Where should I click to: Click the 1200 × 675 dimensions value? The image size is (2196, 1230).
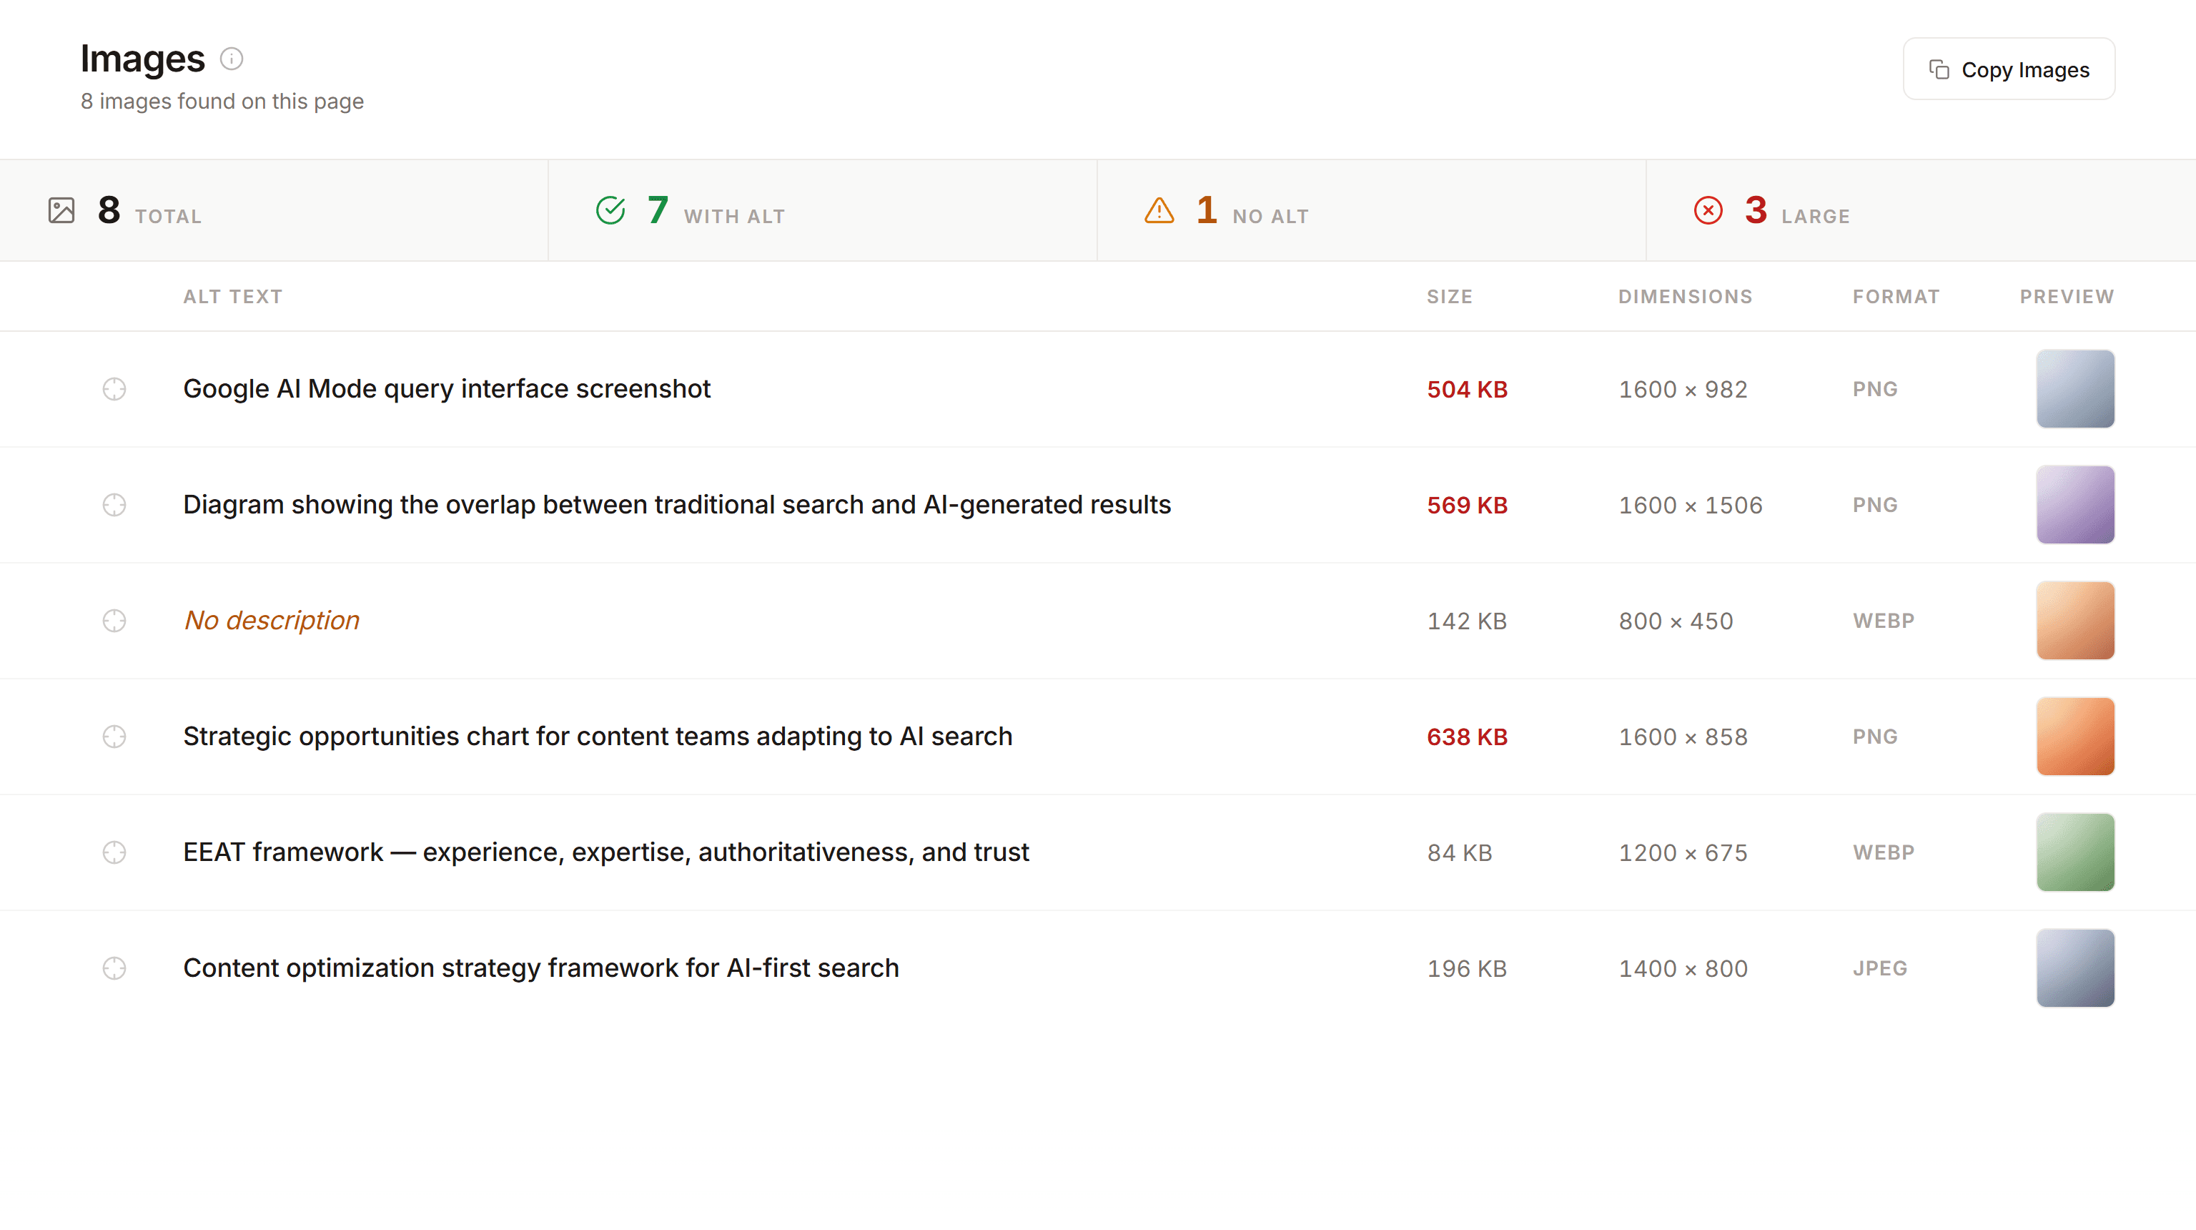click(x=1683, y=854)
